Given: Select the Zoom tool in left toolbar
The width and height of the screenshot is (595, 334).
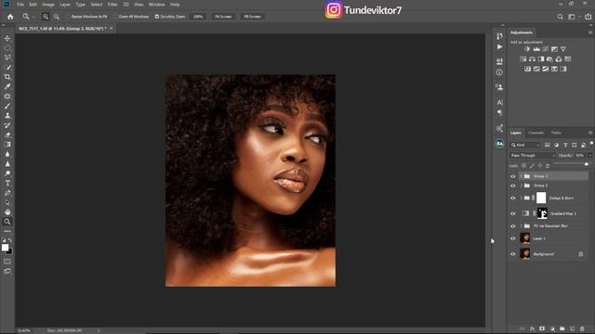Looking at the screenshot, I should pos(7,222).
